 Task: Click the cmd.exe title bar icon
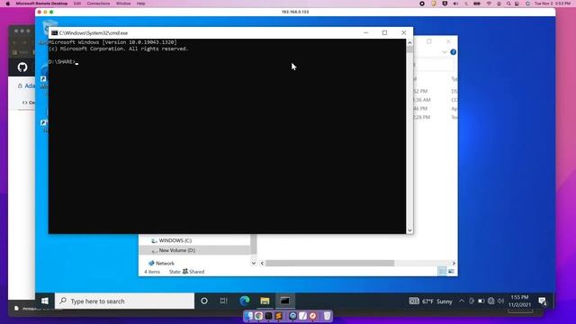point(54,32)
